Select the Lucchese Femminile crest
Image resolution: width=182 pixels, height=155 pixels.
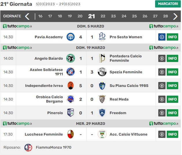(x=70, y=134)
